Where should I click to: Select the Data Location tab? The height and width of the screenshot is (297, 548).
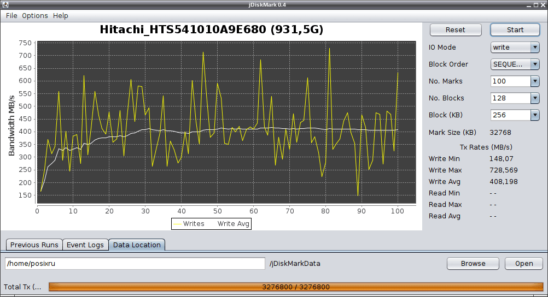[x=137, y=245]
